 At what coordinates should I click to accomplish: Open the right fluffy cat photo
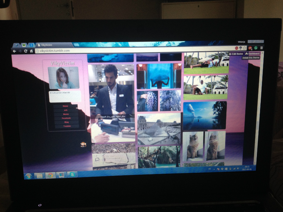(214, 146)
